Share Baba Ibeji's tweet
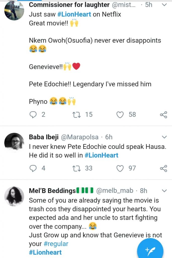 pyautogui.click(x=163, y=168)
